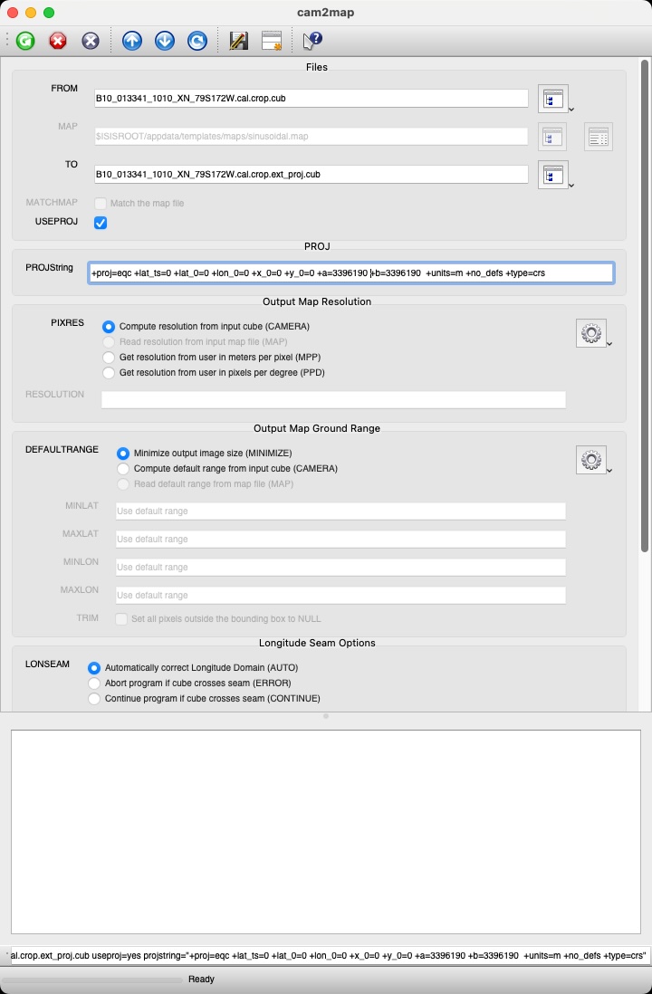This screenshot has width=652, height=994.
Task: Load previous history entry with the up arrow
Action: (132, 41)
